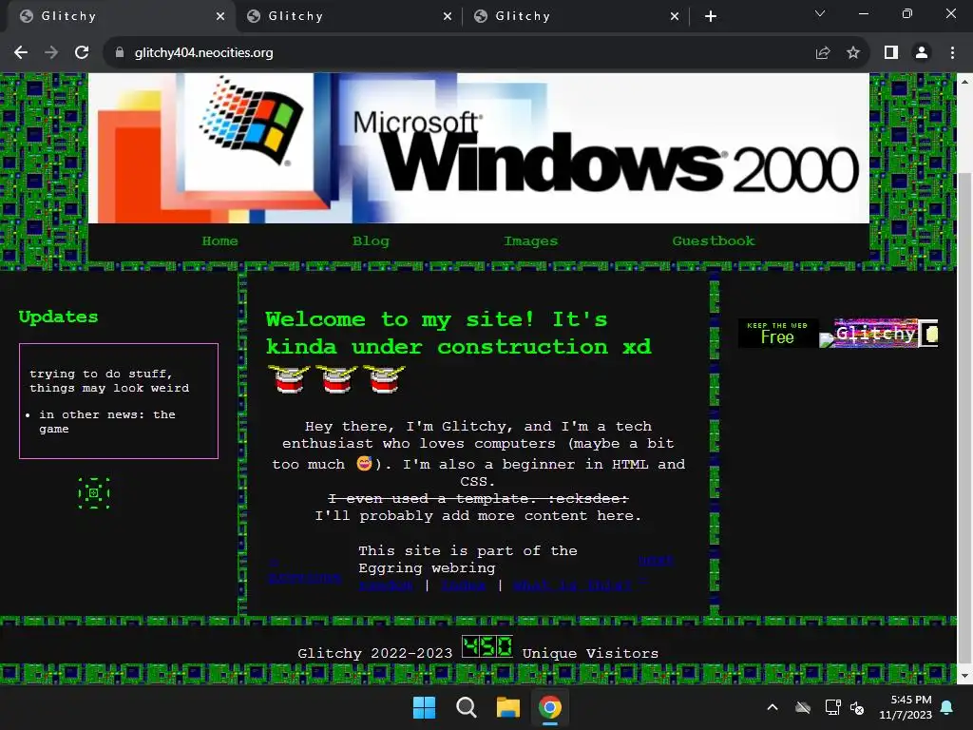
Task: Open the Images nav link
Action: click(530, 240)
